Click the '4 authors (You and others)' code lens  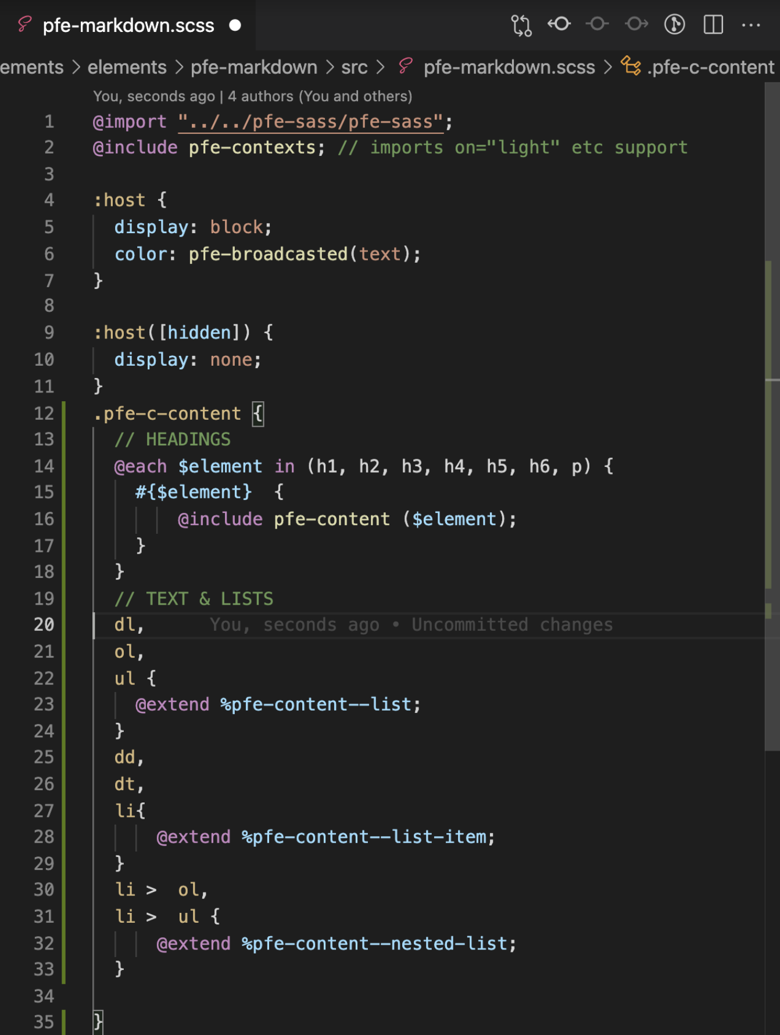320,97
